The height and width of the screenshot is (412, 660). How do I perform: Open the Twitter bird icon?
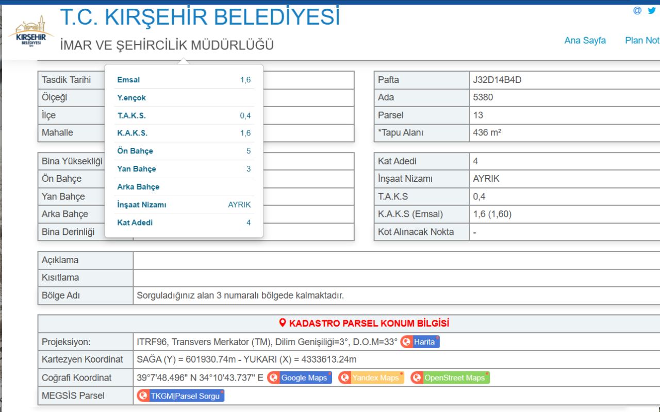[x=652, y=10]
